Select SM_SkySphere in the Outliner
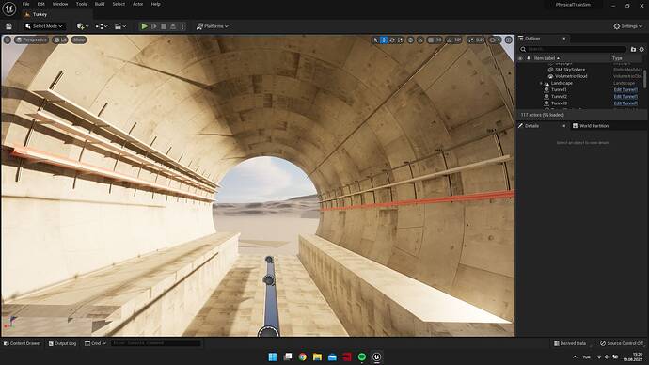 (x=570, y=70)
